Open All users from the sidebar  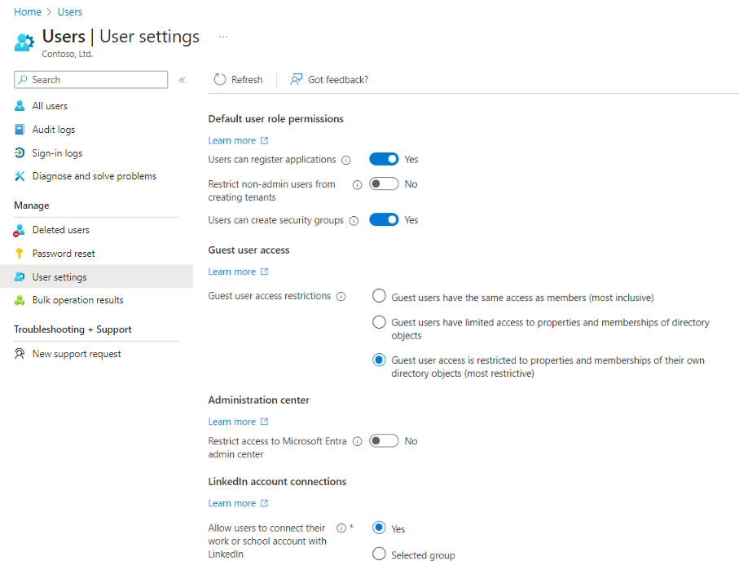click(x=49, y=105)
